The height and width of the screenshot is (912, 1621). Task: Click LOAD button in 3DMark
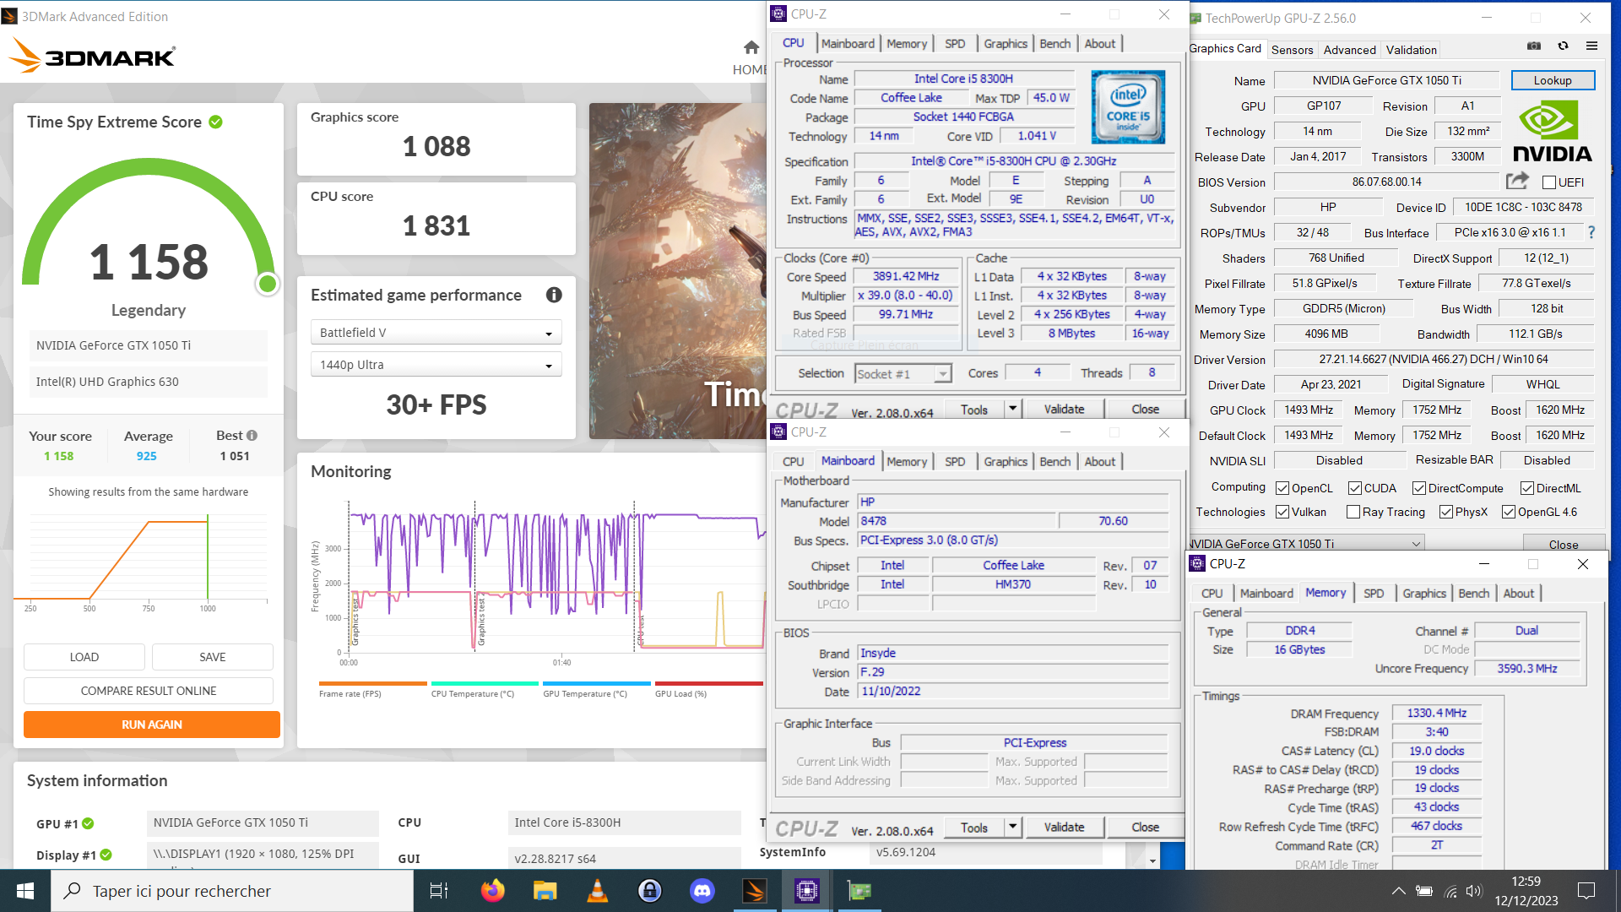point(84,657)
